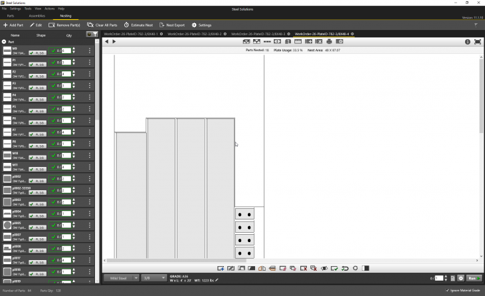
Task: Close the active WorkOrder nest tab ending in -4
Action: tap(352, 34)
